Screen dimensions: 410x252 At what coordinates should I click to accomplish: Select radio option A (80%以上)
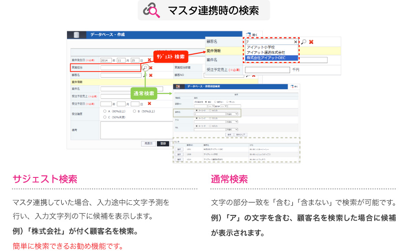click(x=104, y=112)
